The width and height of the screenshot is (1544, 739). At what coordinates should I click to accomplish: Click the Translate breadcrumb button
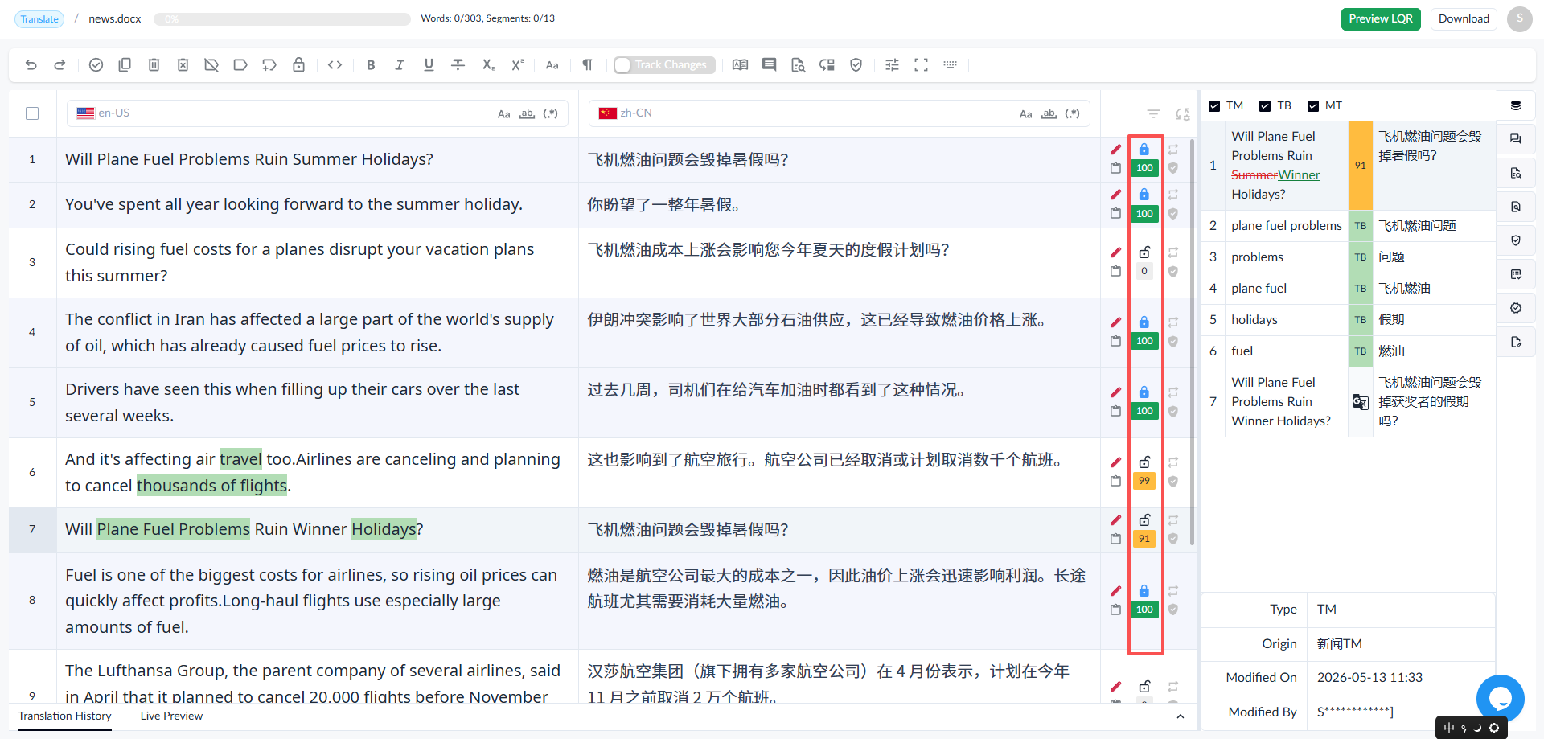pos(39,19)
